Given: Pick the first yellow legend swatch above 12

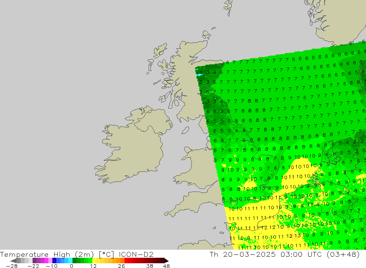Looking at the screenshot, I should [94, 261].
